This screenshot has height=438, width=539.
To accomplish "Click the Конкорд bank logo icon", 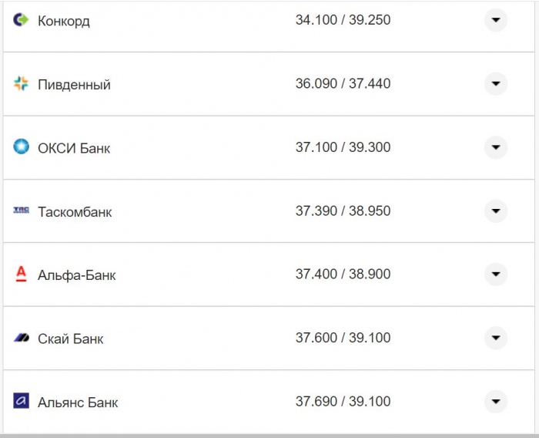I will pyautogui.click(x=21, y=20).
